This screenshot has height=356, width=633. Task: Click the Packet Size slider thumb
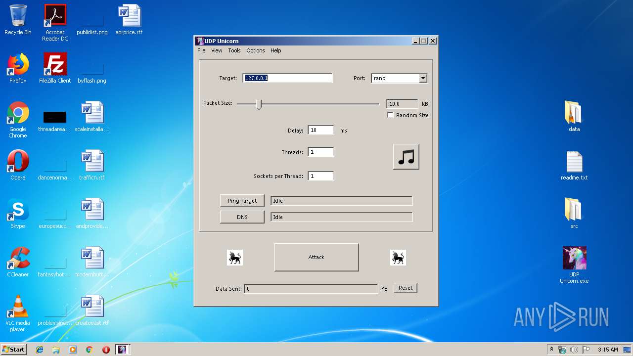pyautogui.click(x=259, y=104)
